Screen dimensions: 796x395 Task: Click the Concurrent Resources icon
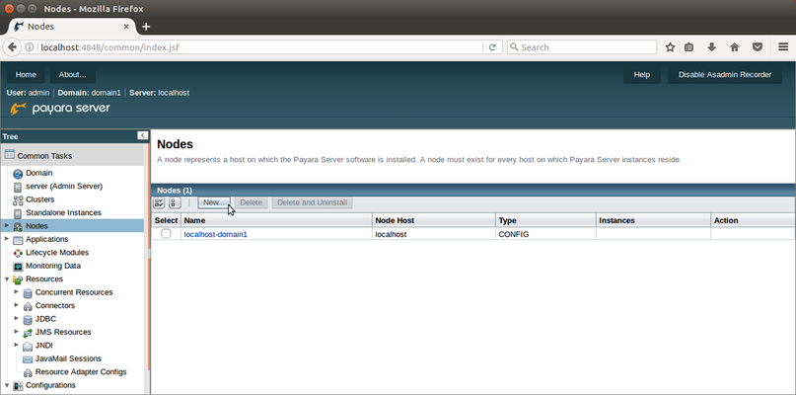click(x=28, y=293)
